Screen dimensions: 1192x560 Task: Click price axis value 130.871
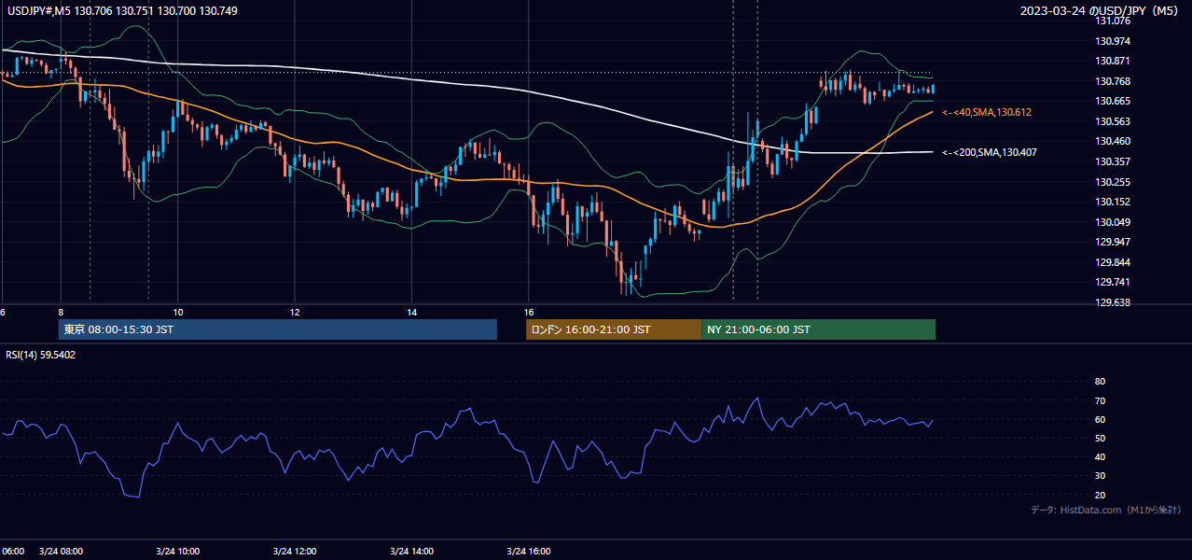click(1112, 61)
